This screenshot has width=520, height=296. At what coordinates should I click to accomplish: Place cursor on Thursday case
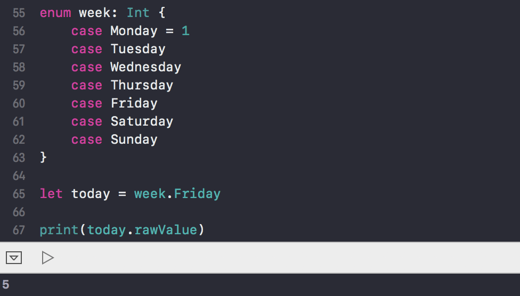coord(142,85)
